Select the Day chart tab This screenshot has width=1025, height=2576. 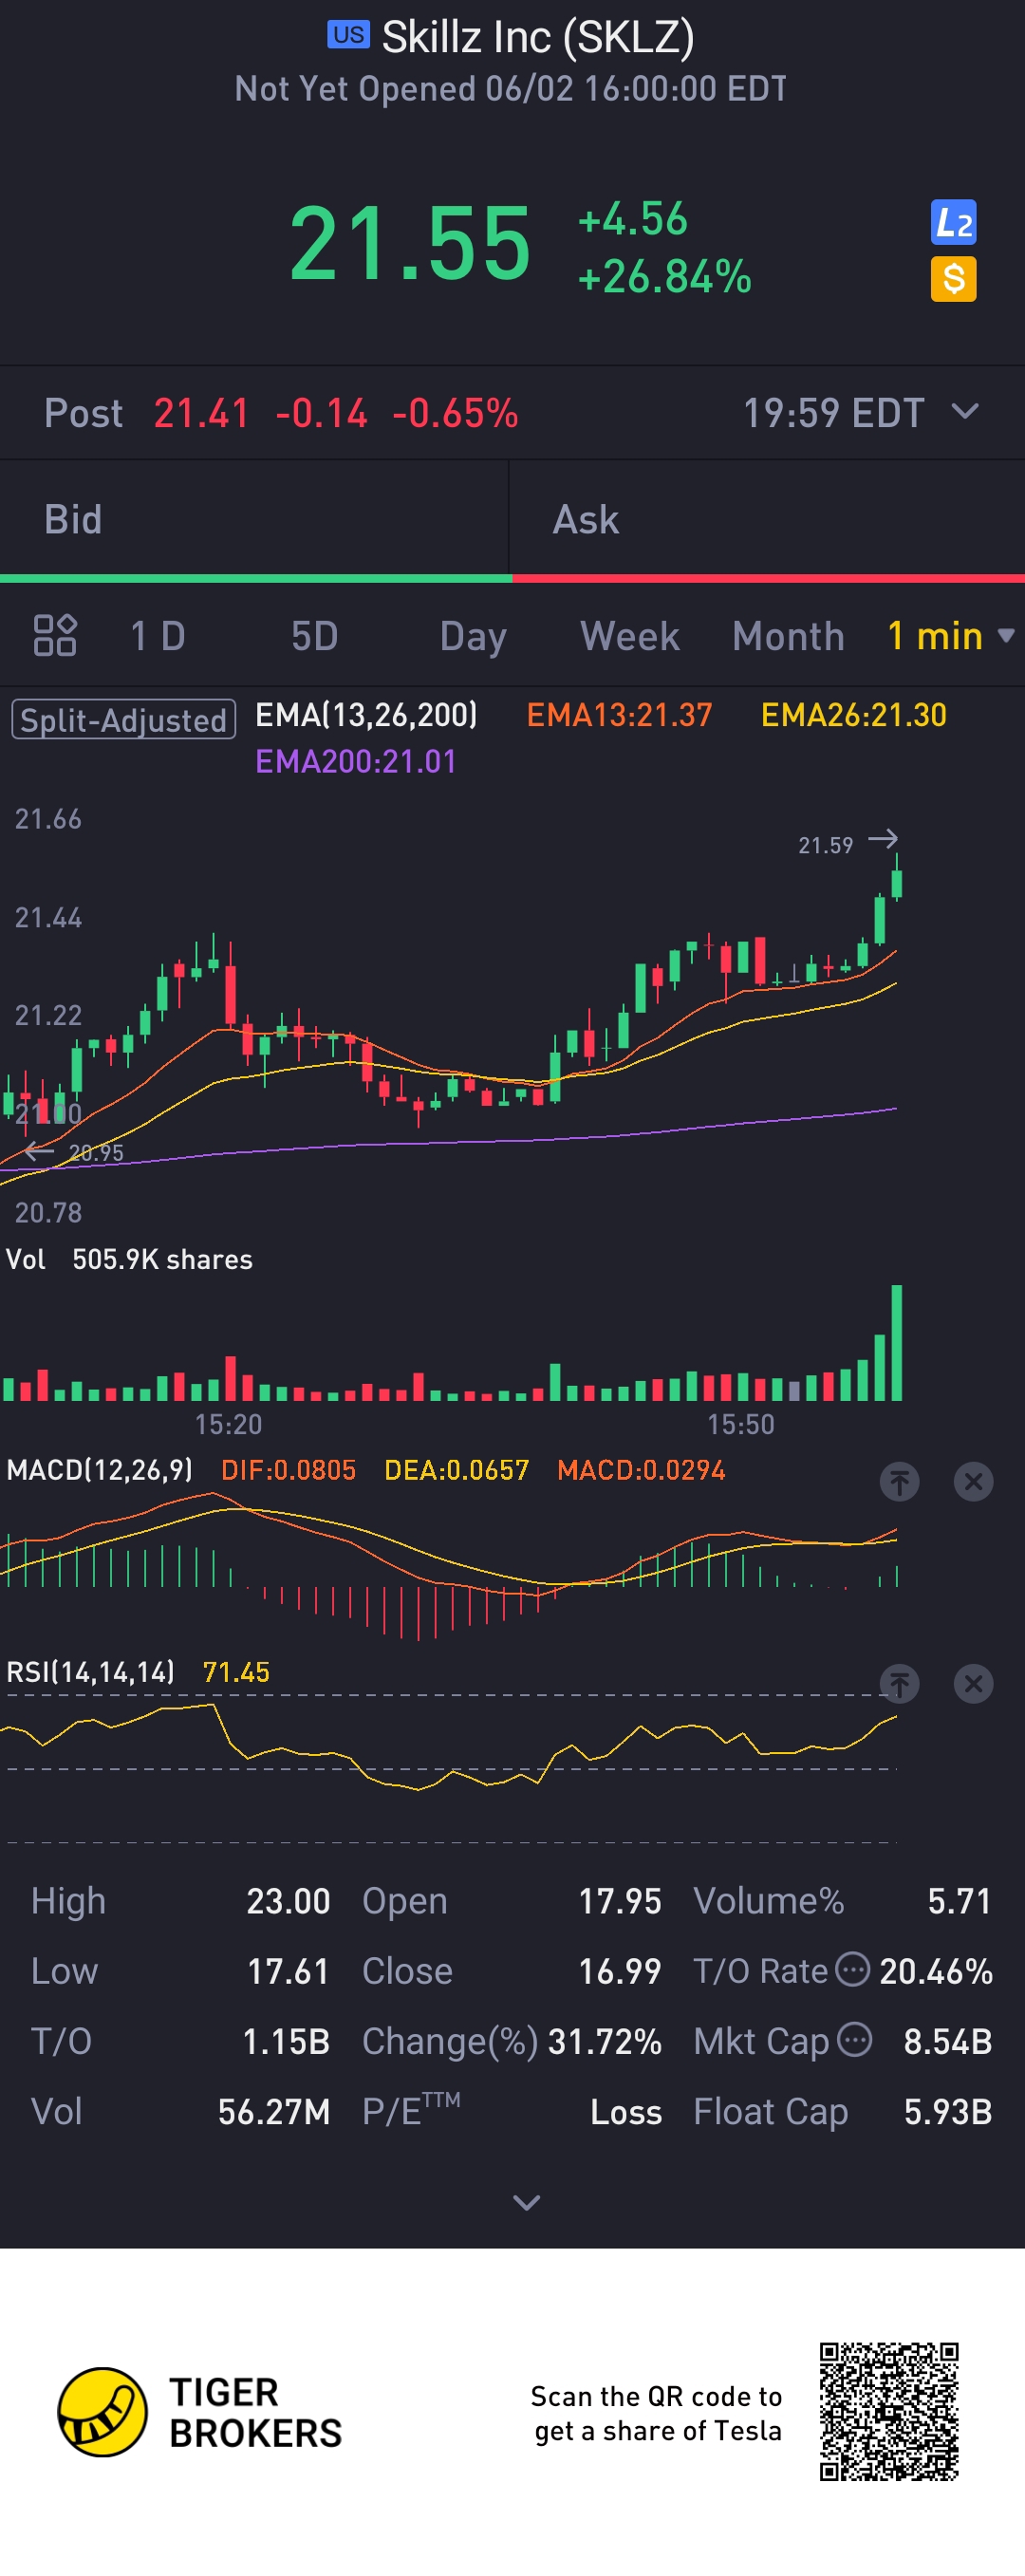(473, 637)
